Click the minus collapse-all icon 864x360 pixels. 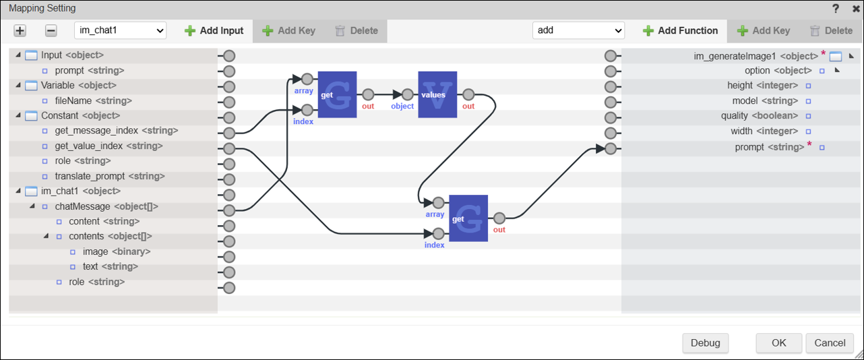[51, 30]
